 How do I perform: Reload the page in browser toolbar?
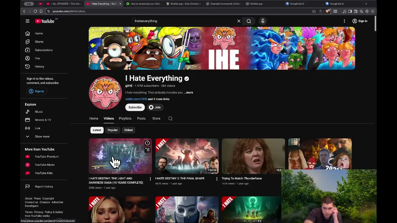pyautogui.click(x=35, y=11)
